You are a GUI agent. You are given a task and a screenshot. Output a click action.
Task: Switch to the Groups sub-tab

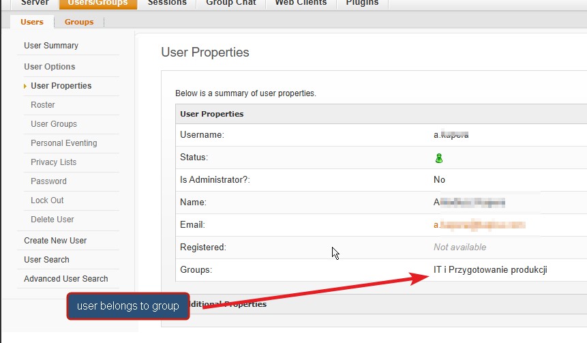tap(79, 22)
